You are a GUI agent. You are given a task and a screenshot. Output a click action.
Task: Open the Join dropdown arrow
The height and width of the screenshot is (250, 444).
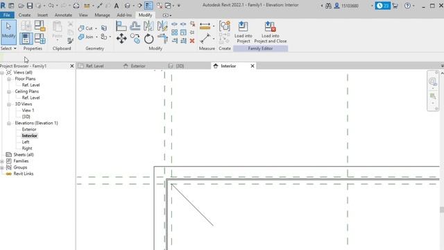96,37
